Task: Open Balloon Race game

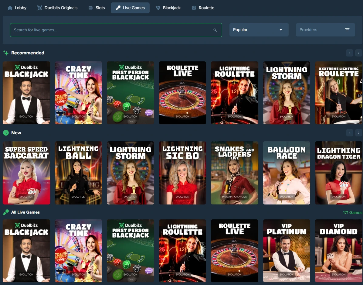Action: pos(287,173)
